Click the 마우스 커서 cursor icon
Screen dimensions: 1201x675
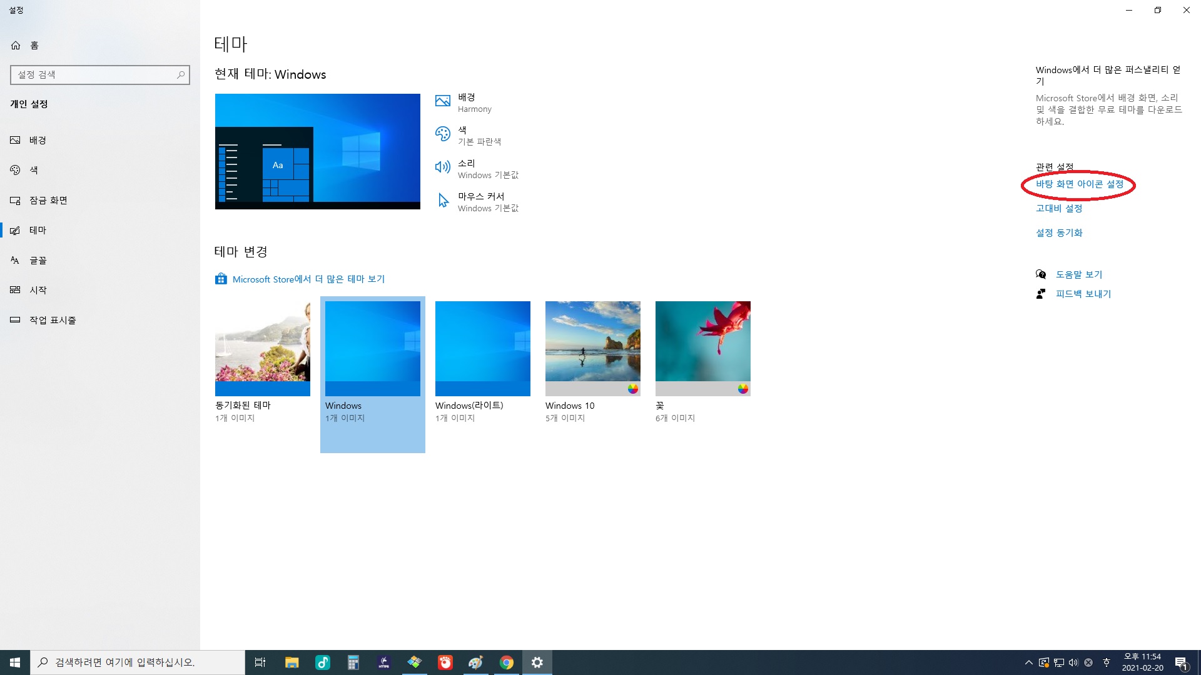[x=443, y=200]
